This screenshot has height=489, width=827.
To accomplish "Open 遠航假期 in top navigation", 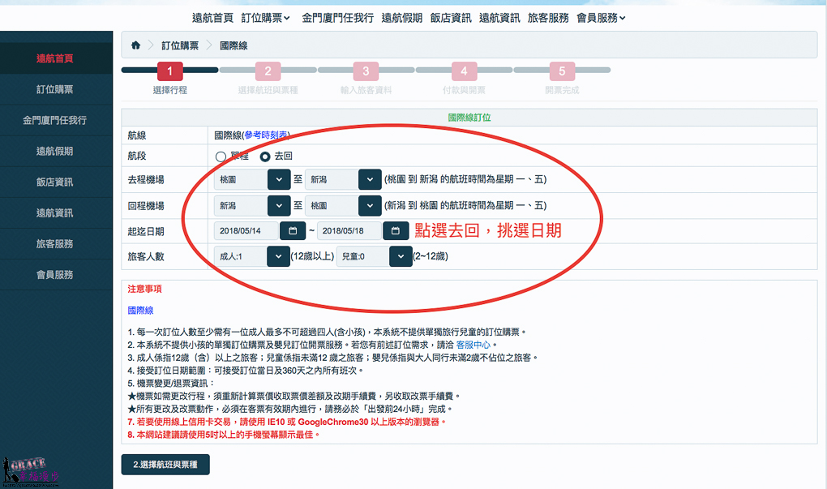I will pyautogui.click(x=402, y=18).
